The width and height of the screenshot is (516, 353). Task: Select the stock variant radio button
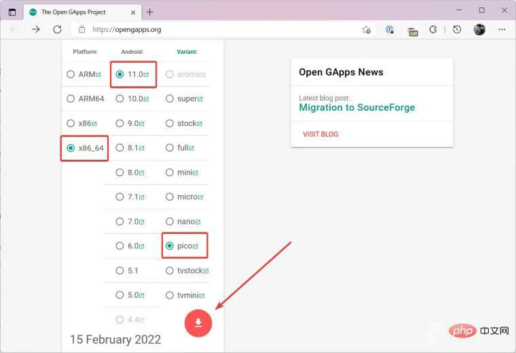[x=170, y=123]
